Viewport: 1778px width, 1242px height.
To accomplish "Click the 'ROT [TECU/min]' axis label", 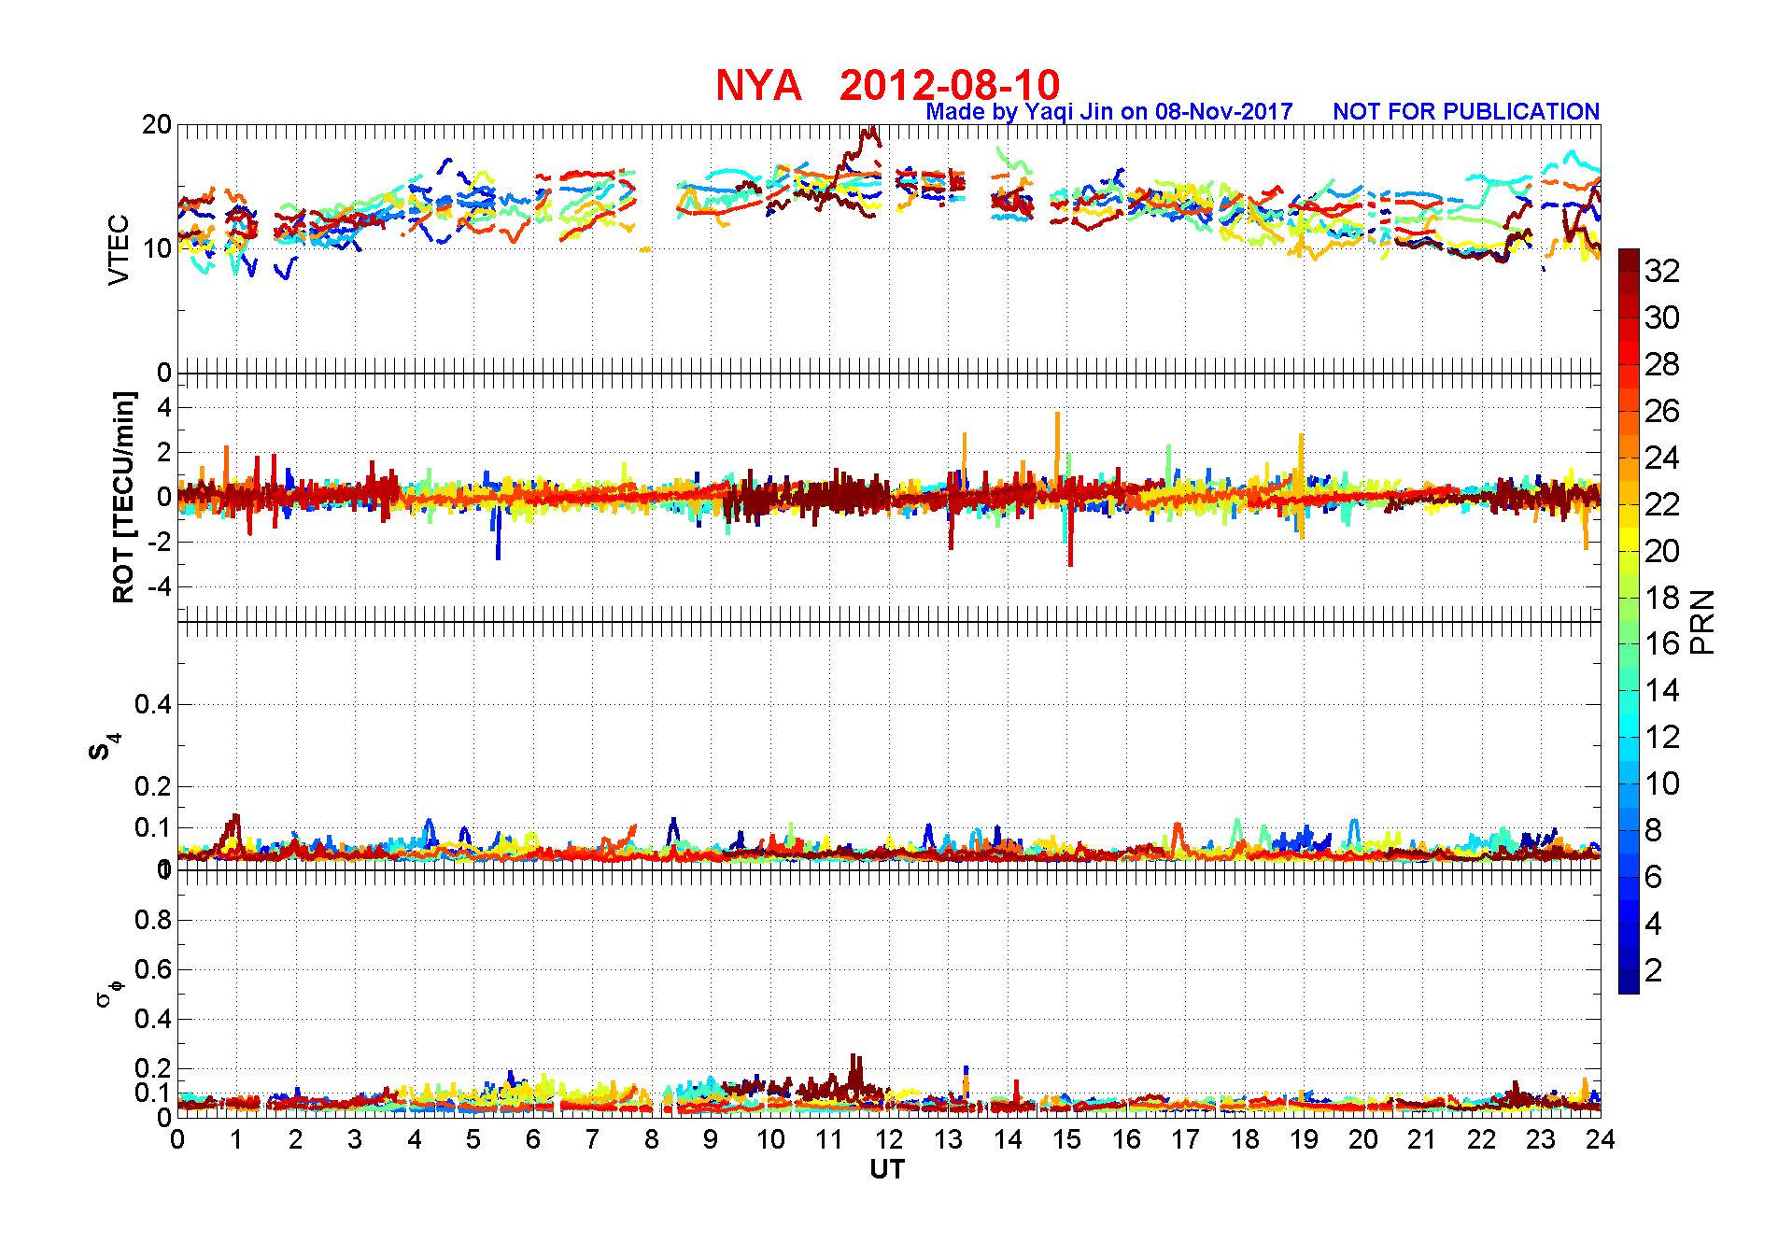I will pos(123,498).
